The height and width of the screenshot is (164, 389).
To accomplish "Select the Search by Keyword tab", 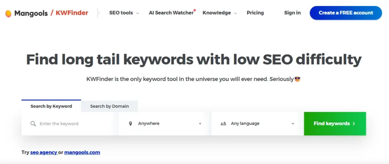I will tap(51, 106).
